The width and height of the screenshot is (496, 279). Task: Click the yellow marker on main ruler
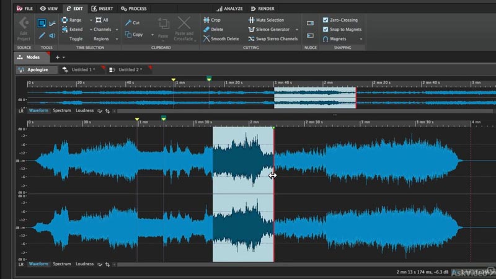[137, 119]
